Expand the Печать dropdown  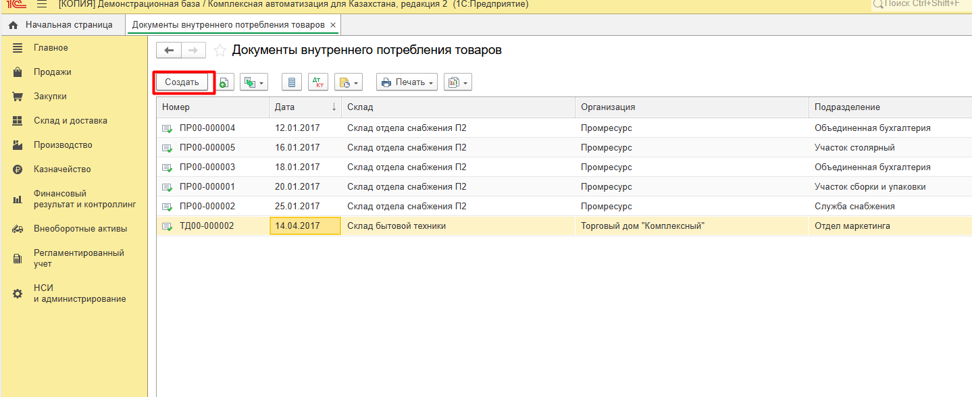tap(407, 82)
